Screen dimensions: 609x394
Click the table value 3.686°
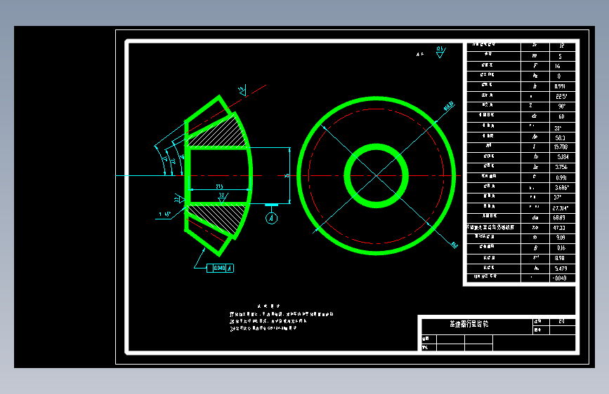562,188
